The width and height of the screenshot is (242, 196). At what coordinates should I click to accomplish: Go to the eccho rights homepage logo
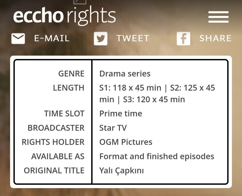(x=64, y=16)
